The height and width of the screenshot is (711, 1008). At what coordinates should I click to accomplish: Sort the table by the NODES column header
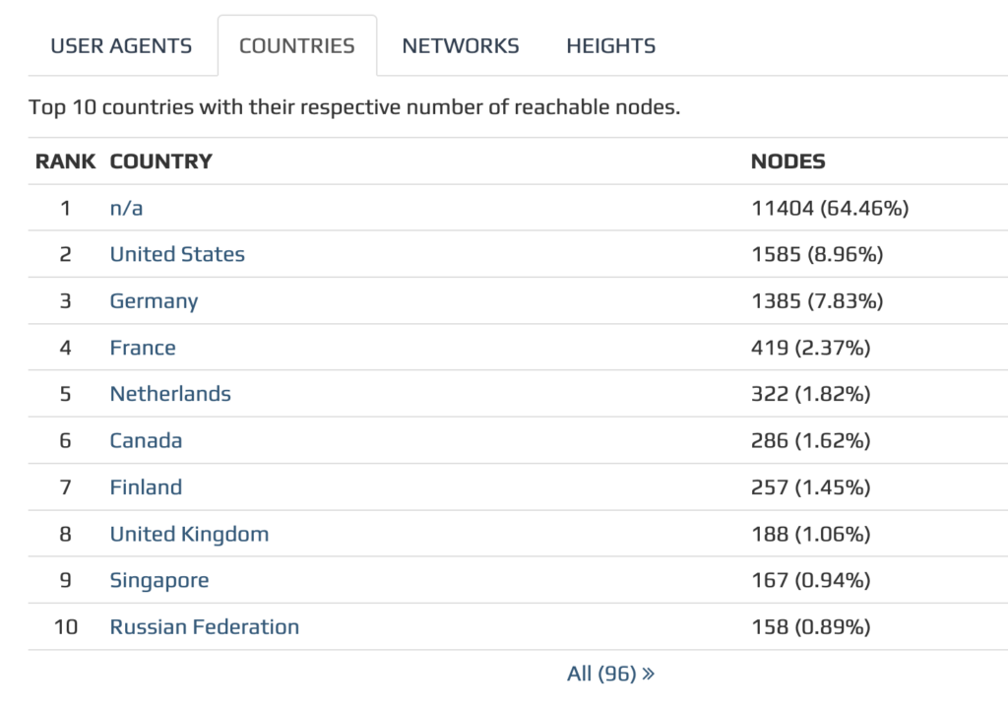click(x=787, y=162)
